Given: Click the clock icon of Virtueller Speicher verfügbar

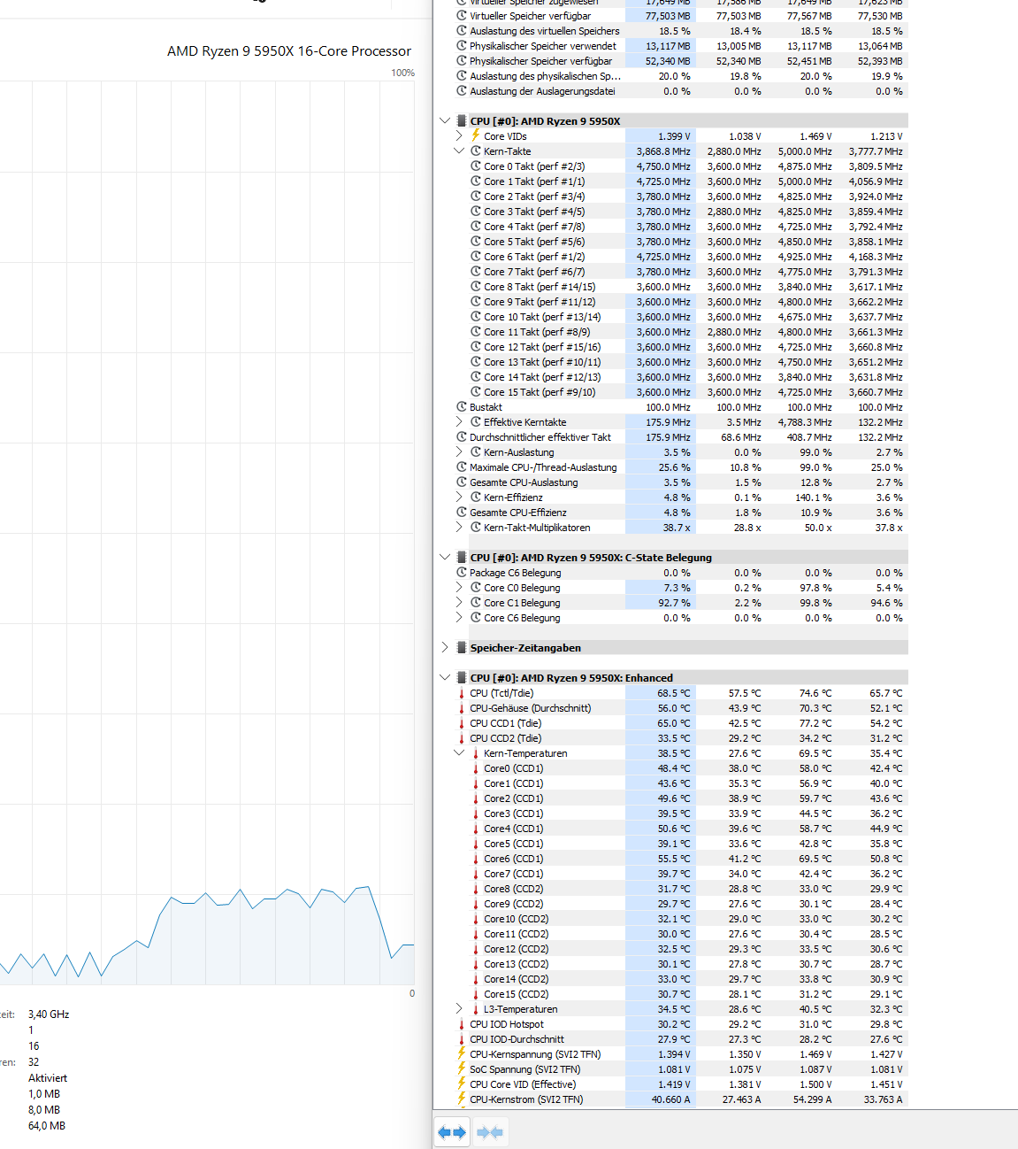Looking at the screenshot, I should (462, 16).
